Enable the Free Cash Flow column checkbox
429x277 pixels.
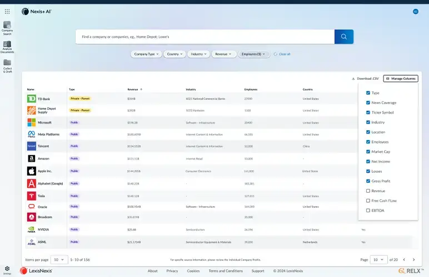[x=368, y=201]
